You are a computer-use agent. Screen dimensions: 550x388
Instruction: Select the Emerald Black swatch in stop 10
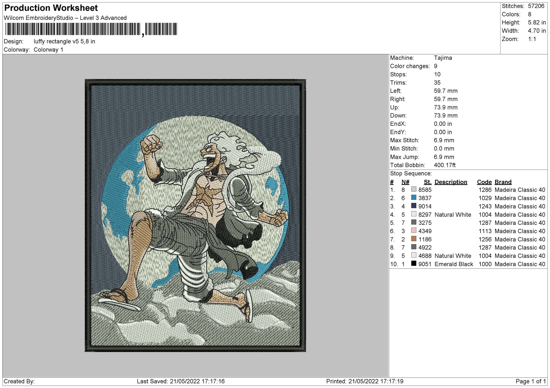414,264
